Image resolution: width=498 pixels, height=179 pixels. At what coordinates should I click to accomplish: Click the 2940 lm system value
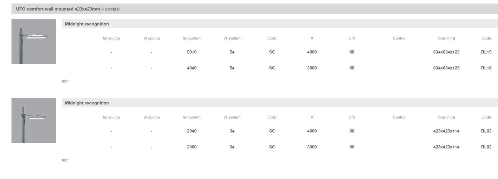click(x=192, y=131)
